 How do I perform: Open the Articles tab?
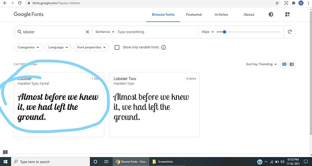(221, 14)
